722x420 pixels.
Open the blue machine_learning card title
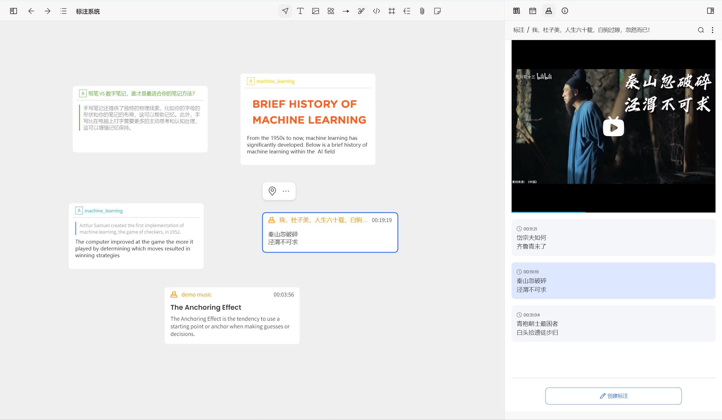pyautogui.click(x=104, y=211)
